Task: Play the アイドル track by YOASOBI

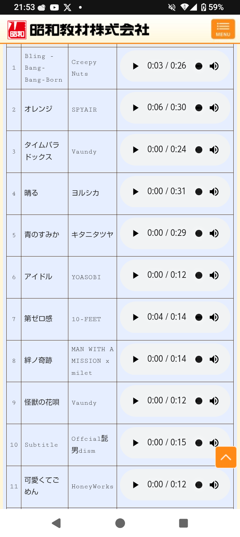Action: point(135,275)
